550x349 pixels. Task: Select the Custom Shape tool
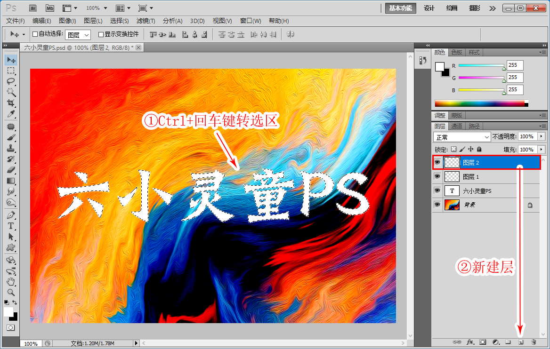[11, 248]
